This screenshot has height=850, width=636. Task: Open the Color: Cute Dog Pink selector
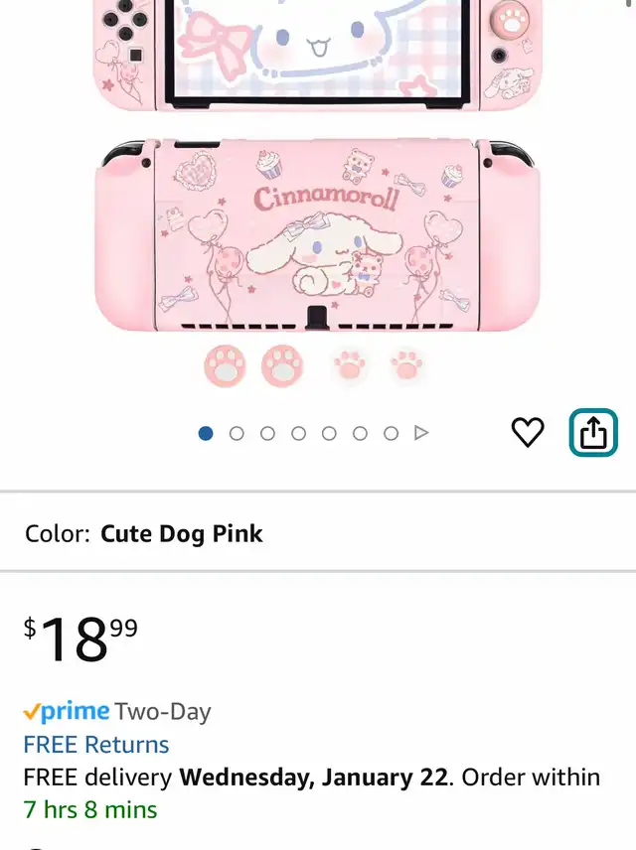pyautogui.click(x=318, y=534)
